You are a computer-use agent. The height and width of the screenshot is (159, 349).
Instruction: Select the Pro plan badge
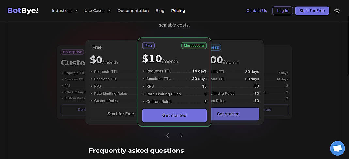coord(148,45)
